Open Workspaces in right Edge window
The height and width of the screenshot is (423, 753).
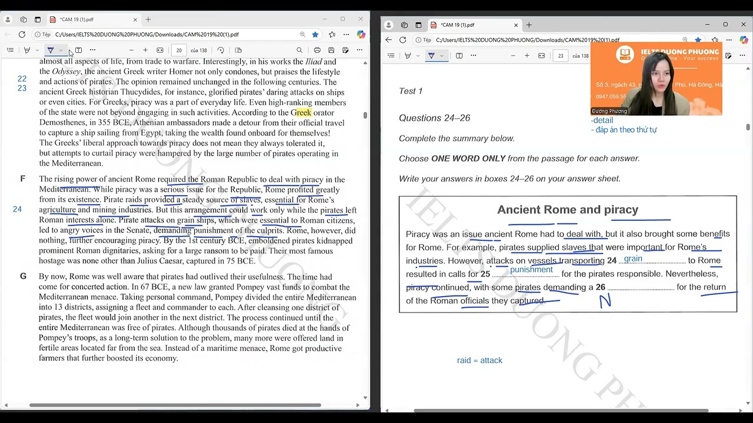click(404, 25)
